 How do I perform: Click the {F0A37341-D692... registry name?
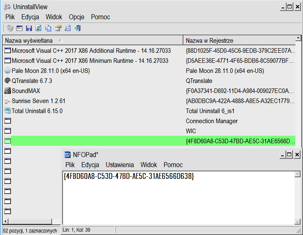coord(240,90)
